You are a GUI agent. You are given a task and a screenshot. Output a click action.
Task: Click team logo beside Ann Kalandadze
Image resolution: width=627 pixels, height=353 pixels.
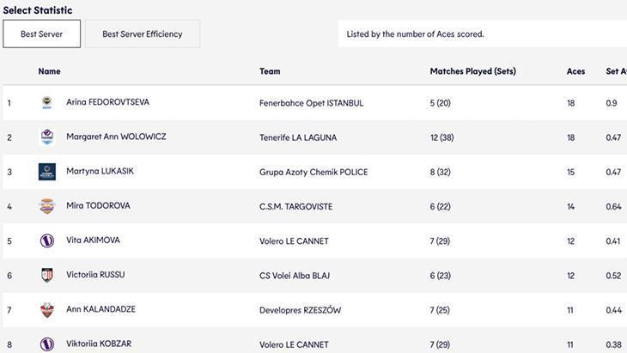tap(47, 310)
